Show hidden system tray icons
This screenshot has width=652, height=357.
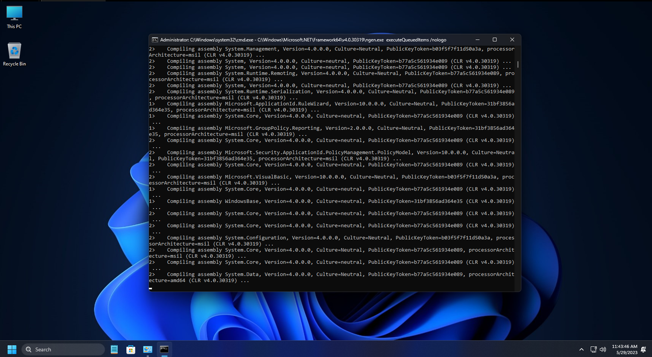point(582,349)
